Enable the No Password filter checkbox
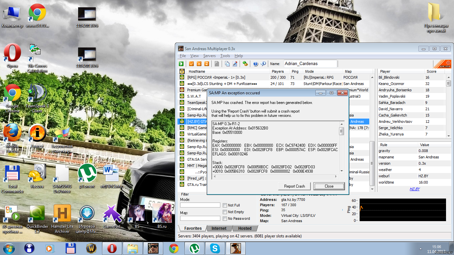The height and width of the screenshot is (255, 454). pos(225,219)
